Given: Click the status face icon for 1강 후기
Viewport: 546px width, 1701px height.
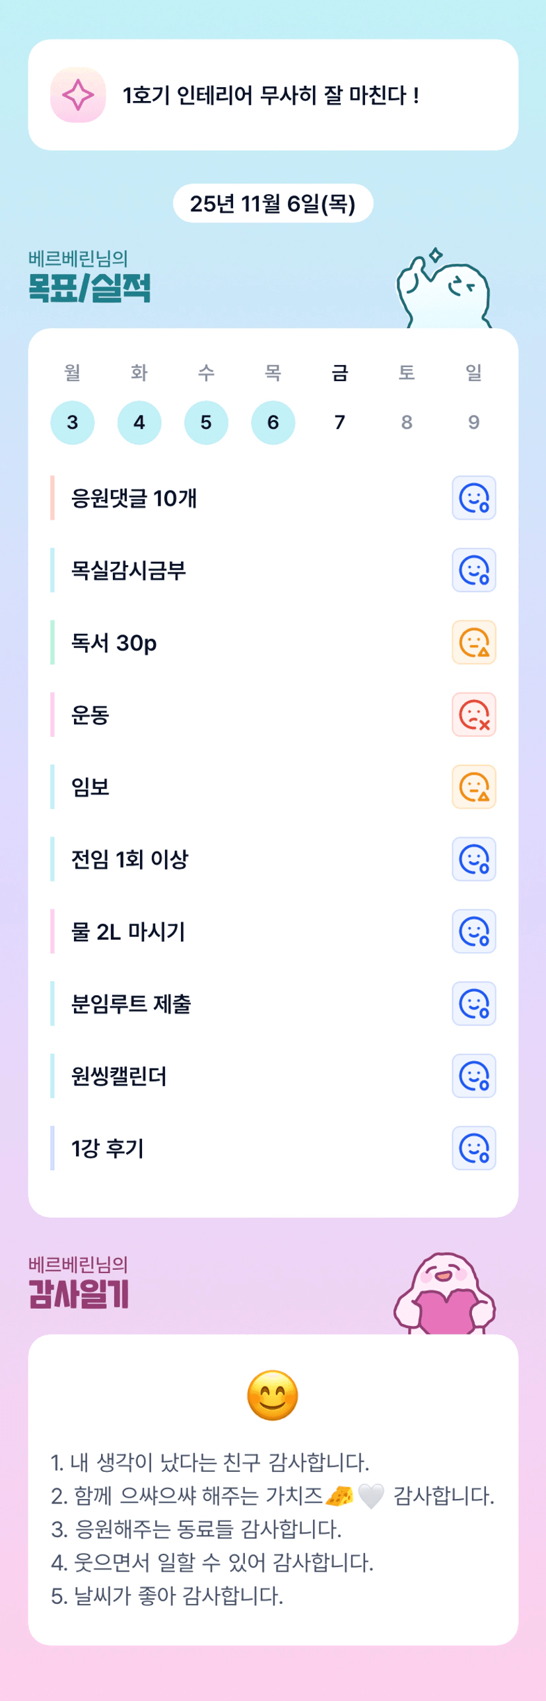Looking at the screenshot, I should (x=473, y=1148).
